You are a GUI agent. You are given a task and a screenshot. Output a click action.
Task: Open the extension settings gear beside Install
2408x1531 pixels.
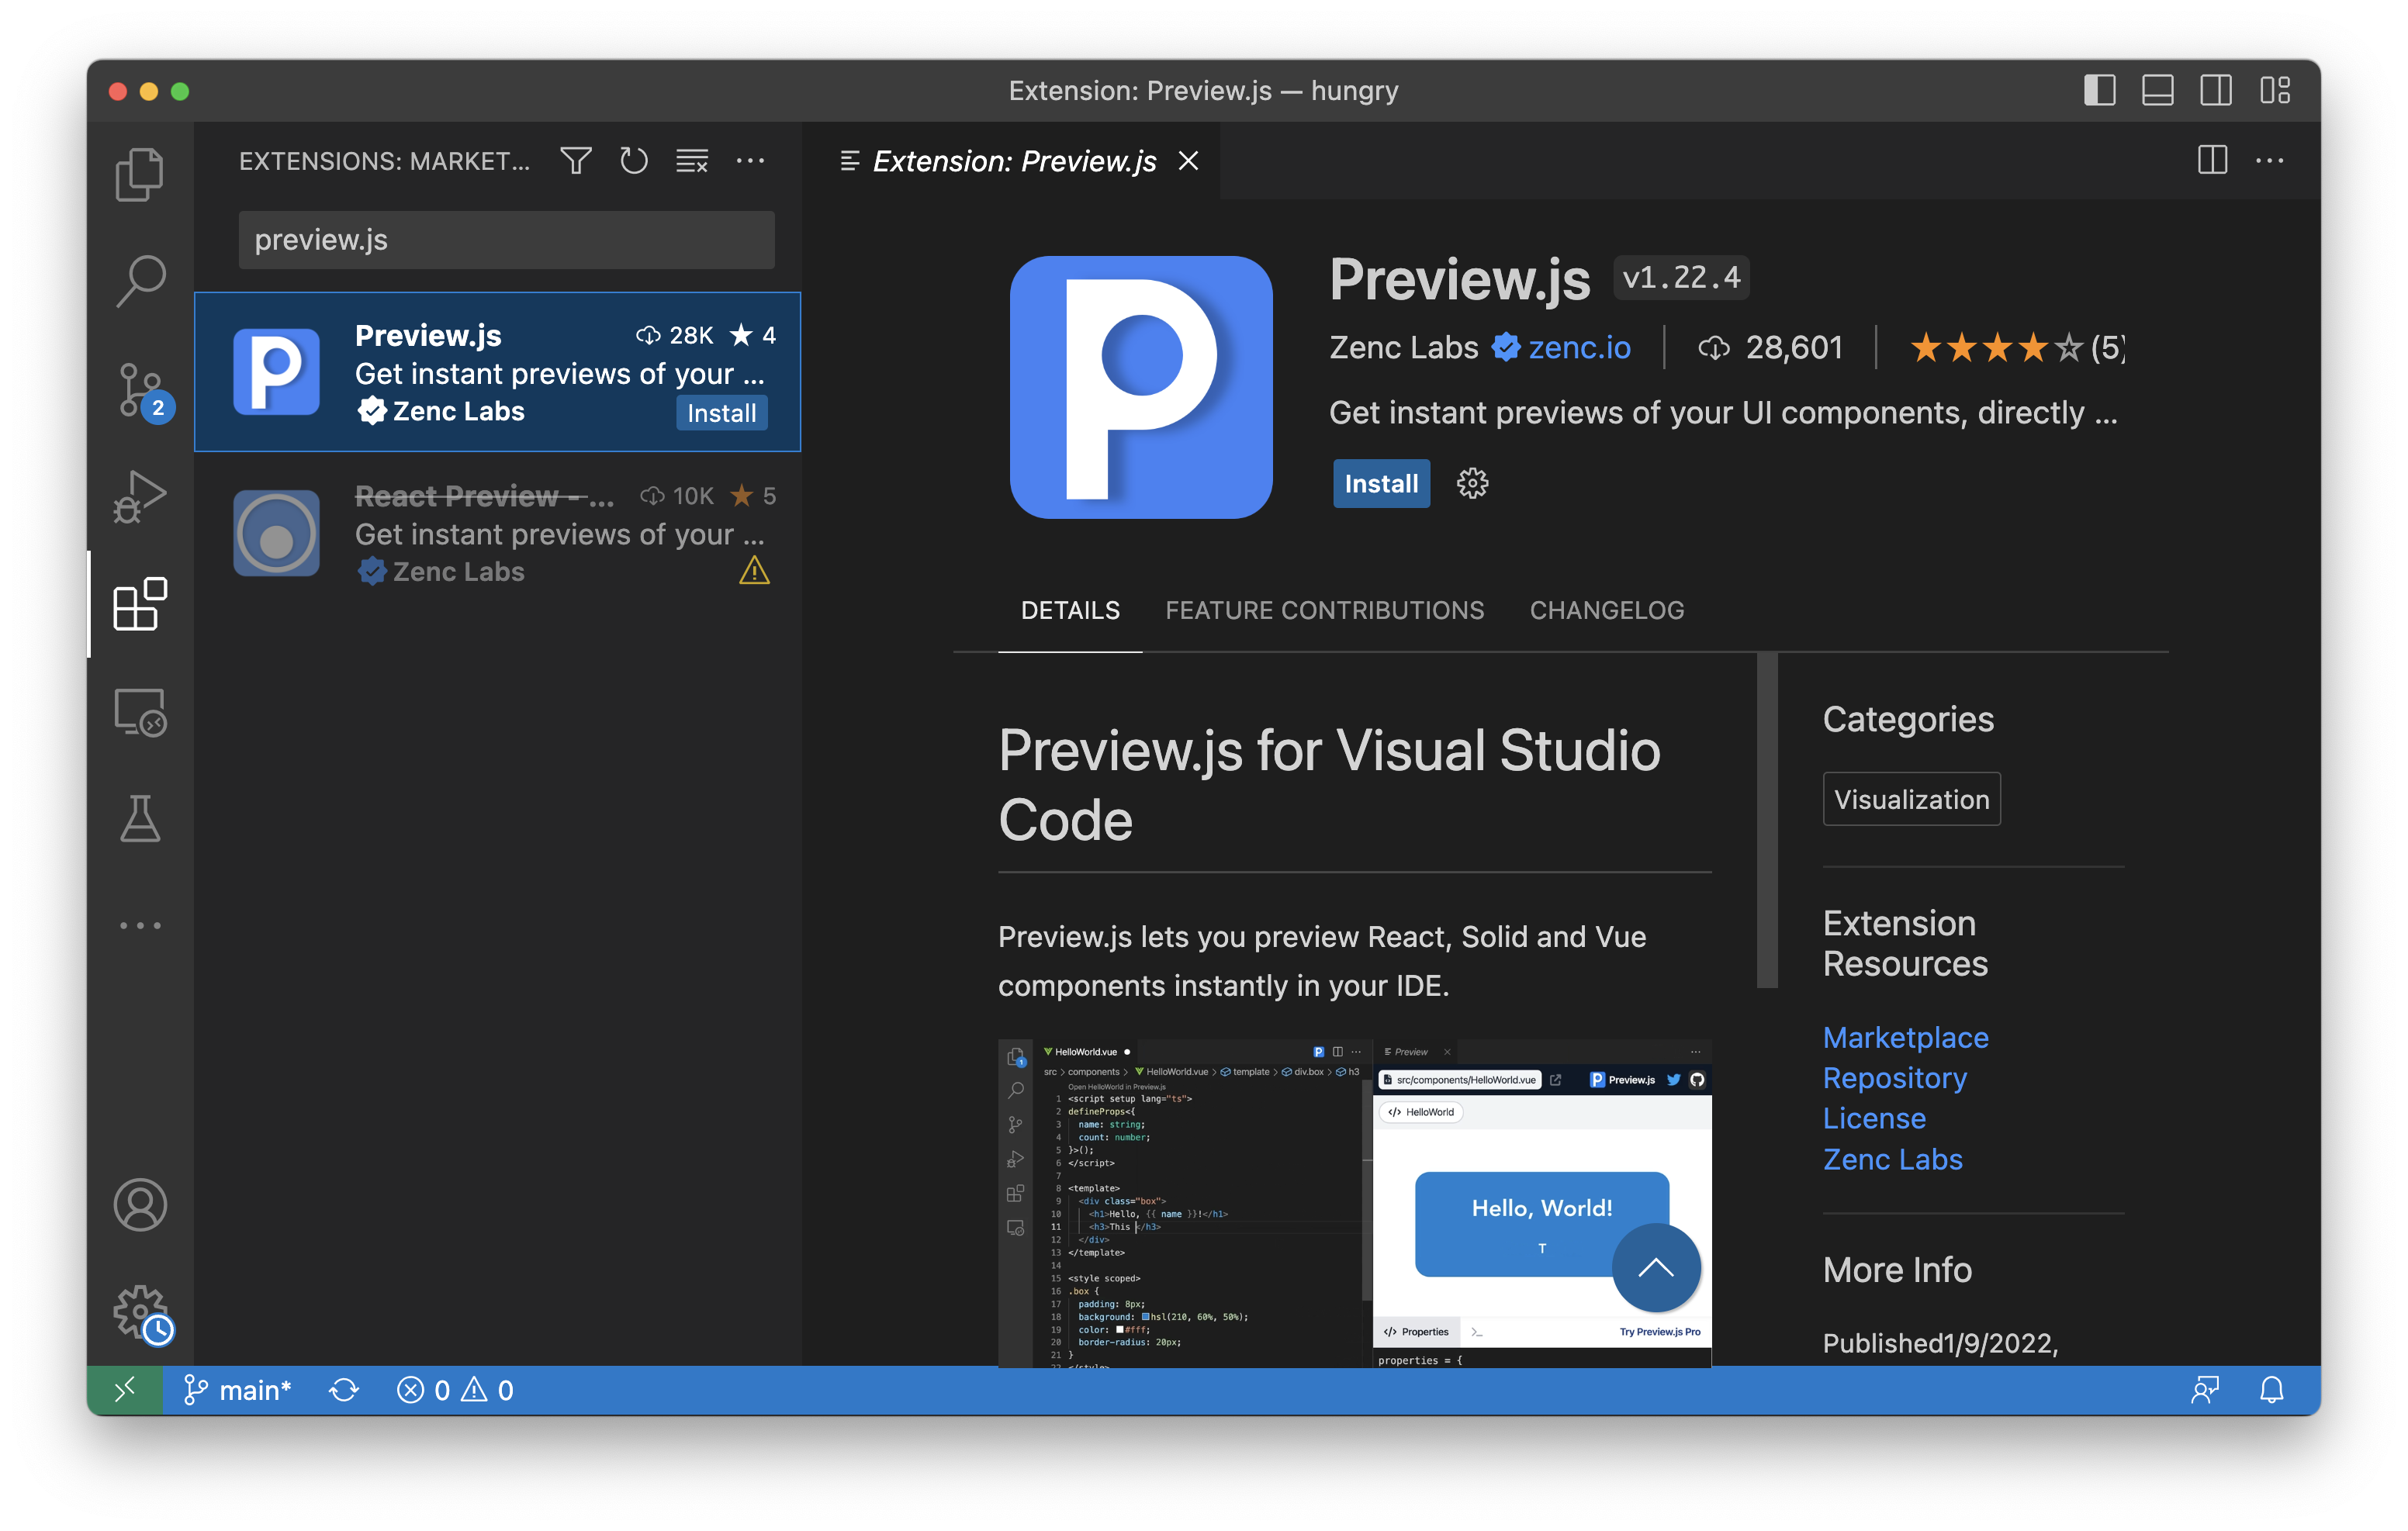1472,483
